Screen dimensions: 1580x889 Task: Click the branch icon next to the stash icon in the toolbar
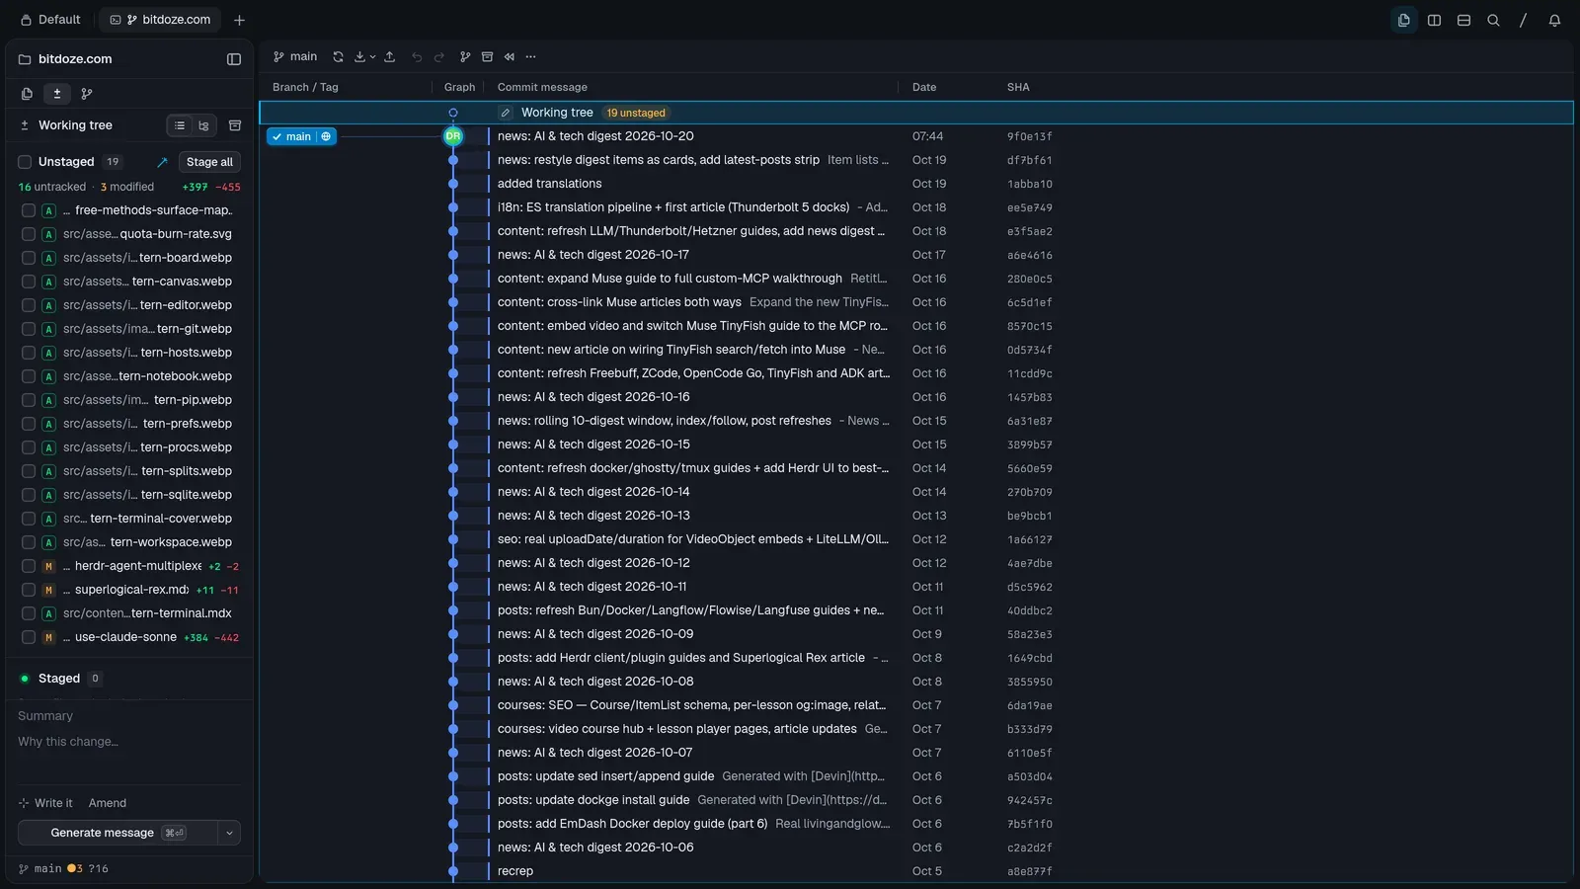click(x=465, y=57)
